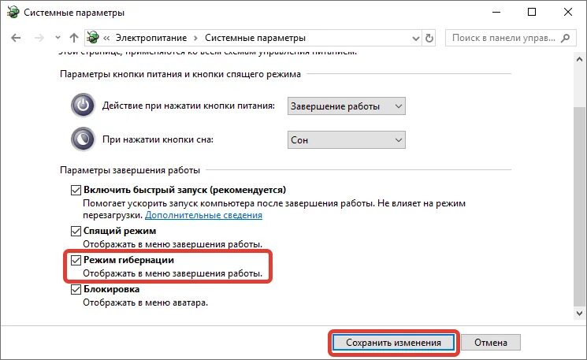
Task: Refresh the page using the reload icon
Action: click(429, 38)
